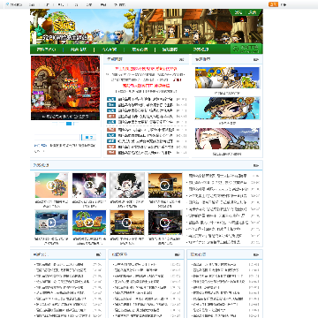Open the pirate-hat girl character image
This screenshot has height=318, width=318.
coord(227,108)
